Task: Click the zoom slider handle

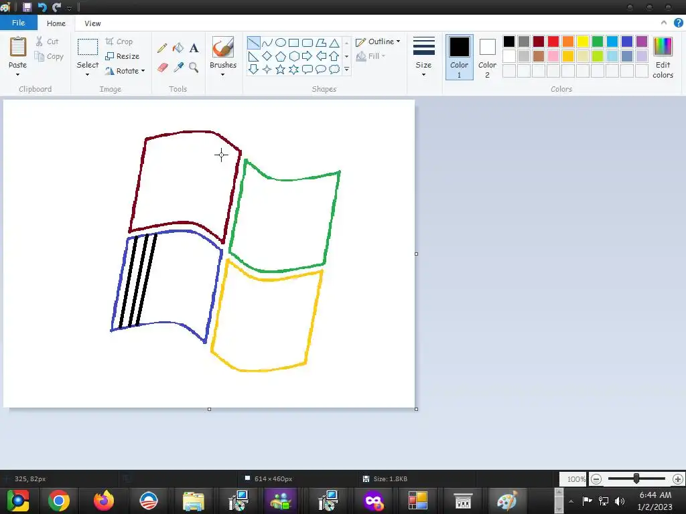Action: pos(636,479)
